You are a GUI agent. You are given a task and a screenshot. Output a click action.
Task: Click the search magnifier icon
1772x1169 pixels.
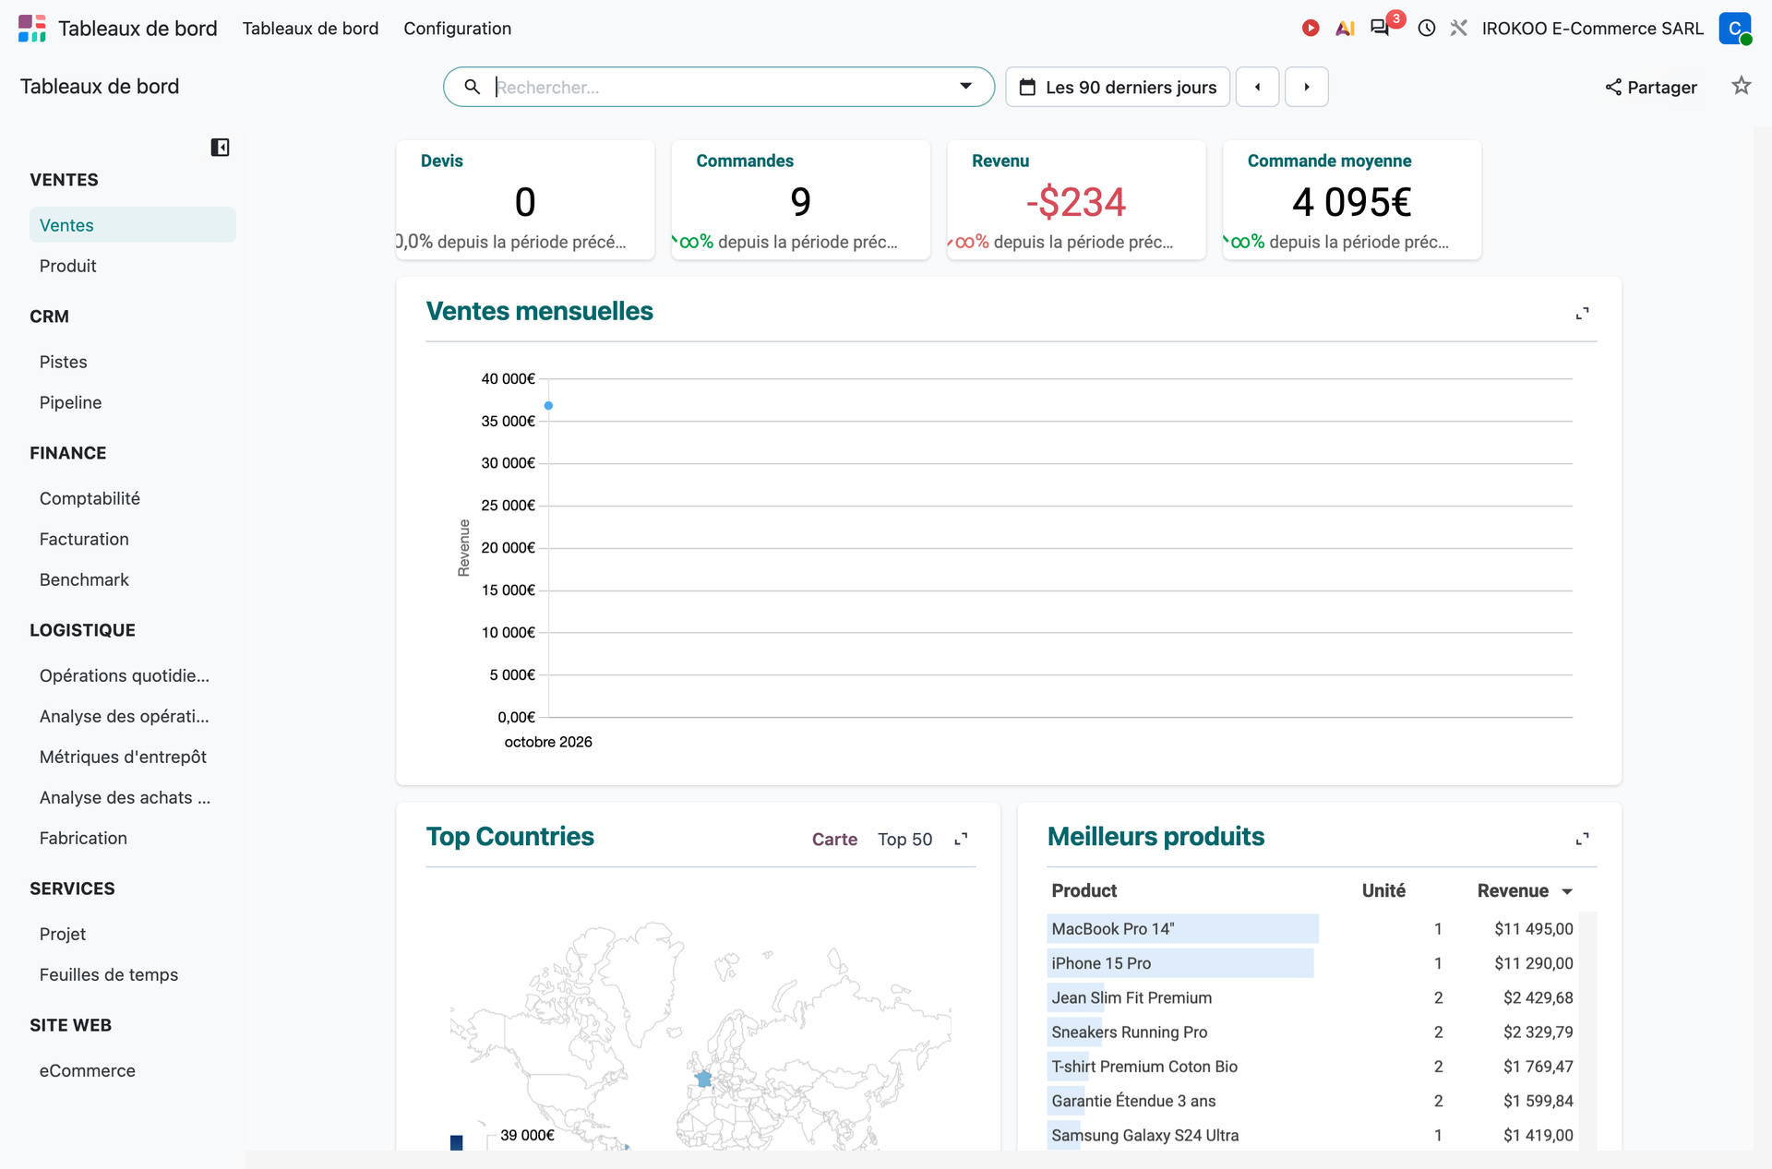tap(472, 87)
